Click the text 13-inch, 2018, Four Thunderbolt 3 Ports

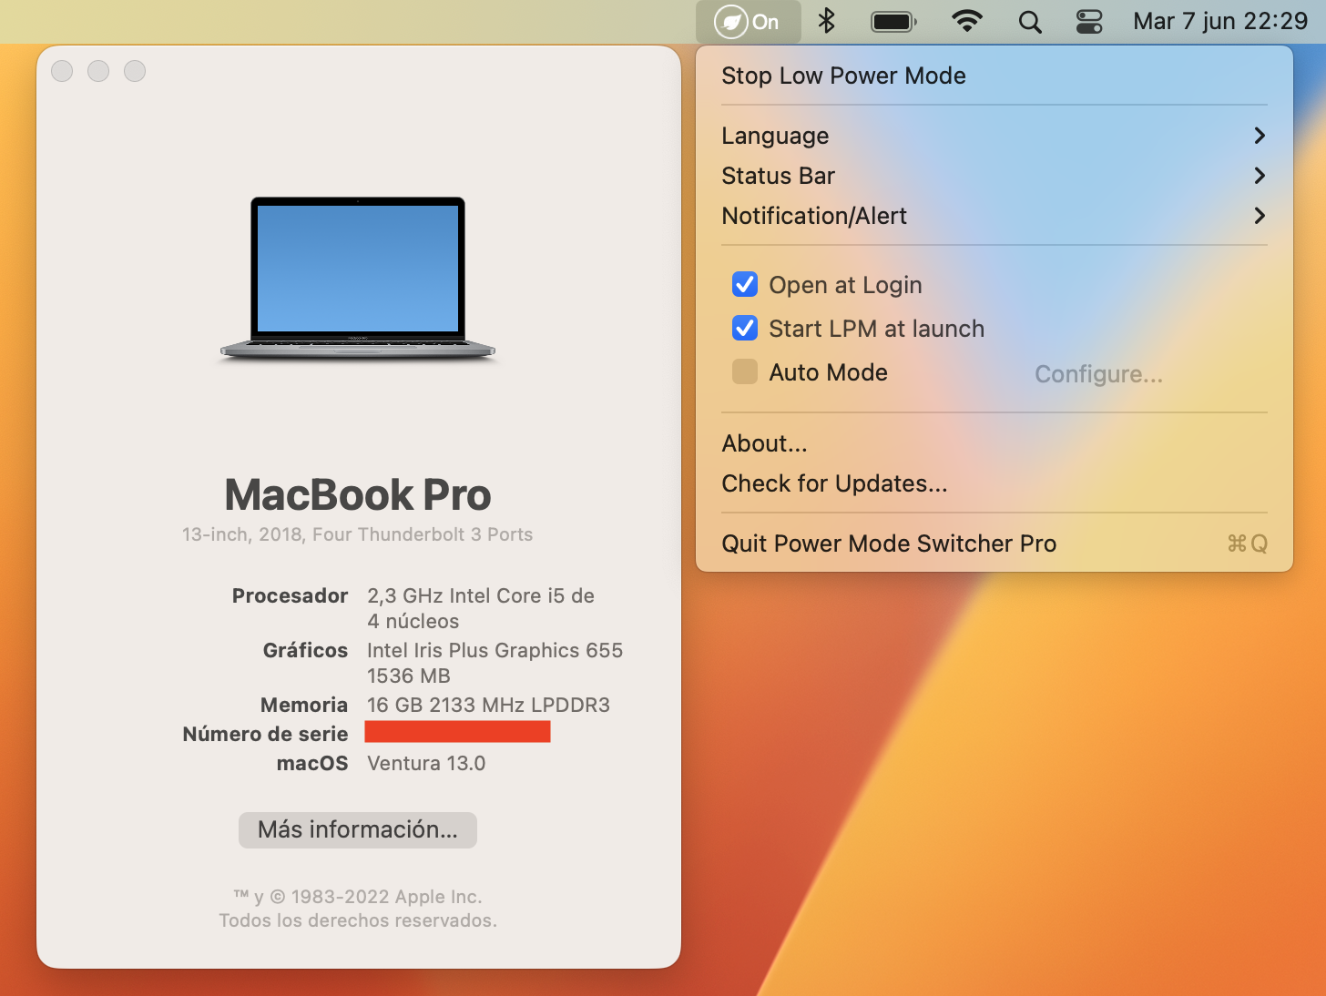[x=357, y=534]
